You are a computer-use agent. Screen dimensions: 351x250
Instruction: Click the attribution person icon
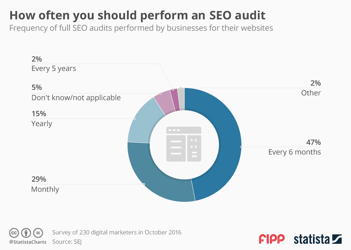pyautogui.click(x=26, y=233)
